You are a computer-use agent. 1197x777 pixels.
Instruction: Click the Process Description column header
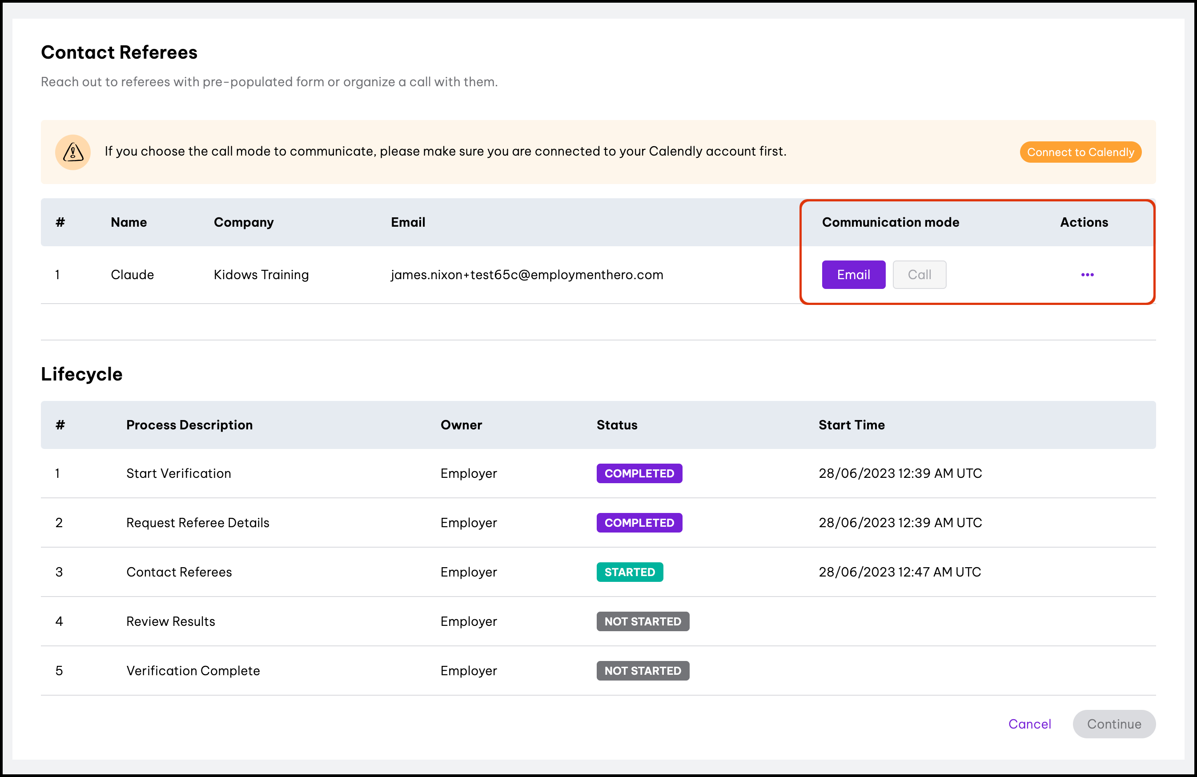click(189, 425)
